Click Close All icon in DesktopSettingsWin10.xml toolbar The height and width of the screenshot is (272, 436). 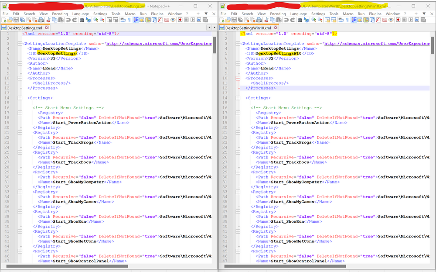[253, 20]
